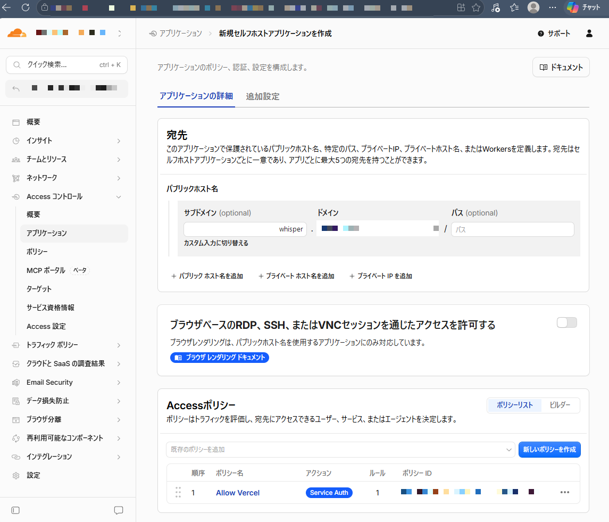Collapse Access コントロール chevron
609x522 pixels.
click(119, 197)
